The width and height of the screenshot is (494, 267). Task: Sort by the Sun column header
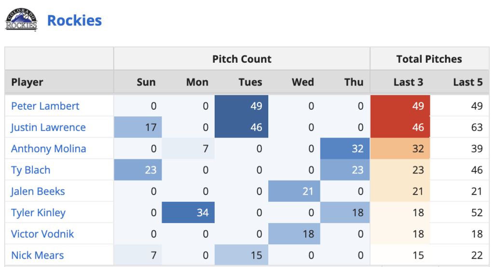(146, 82)
